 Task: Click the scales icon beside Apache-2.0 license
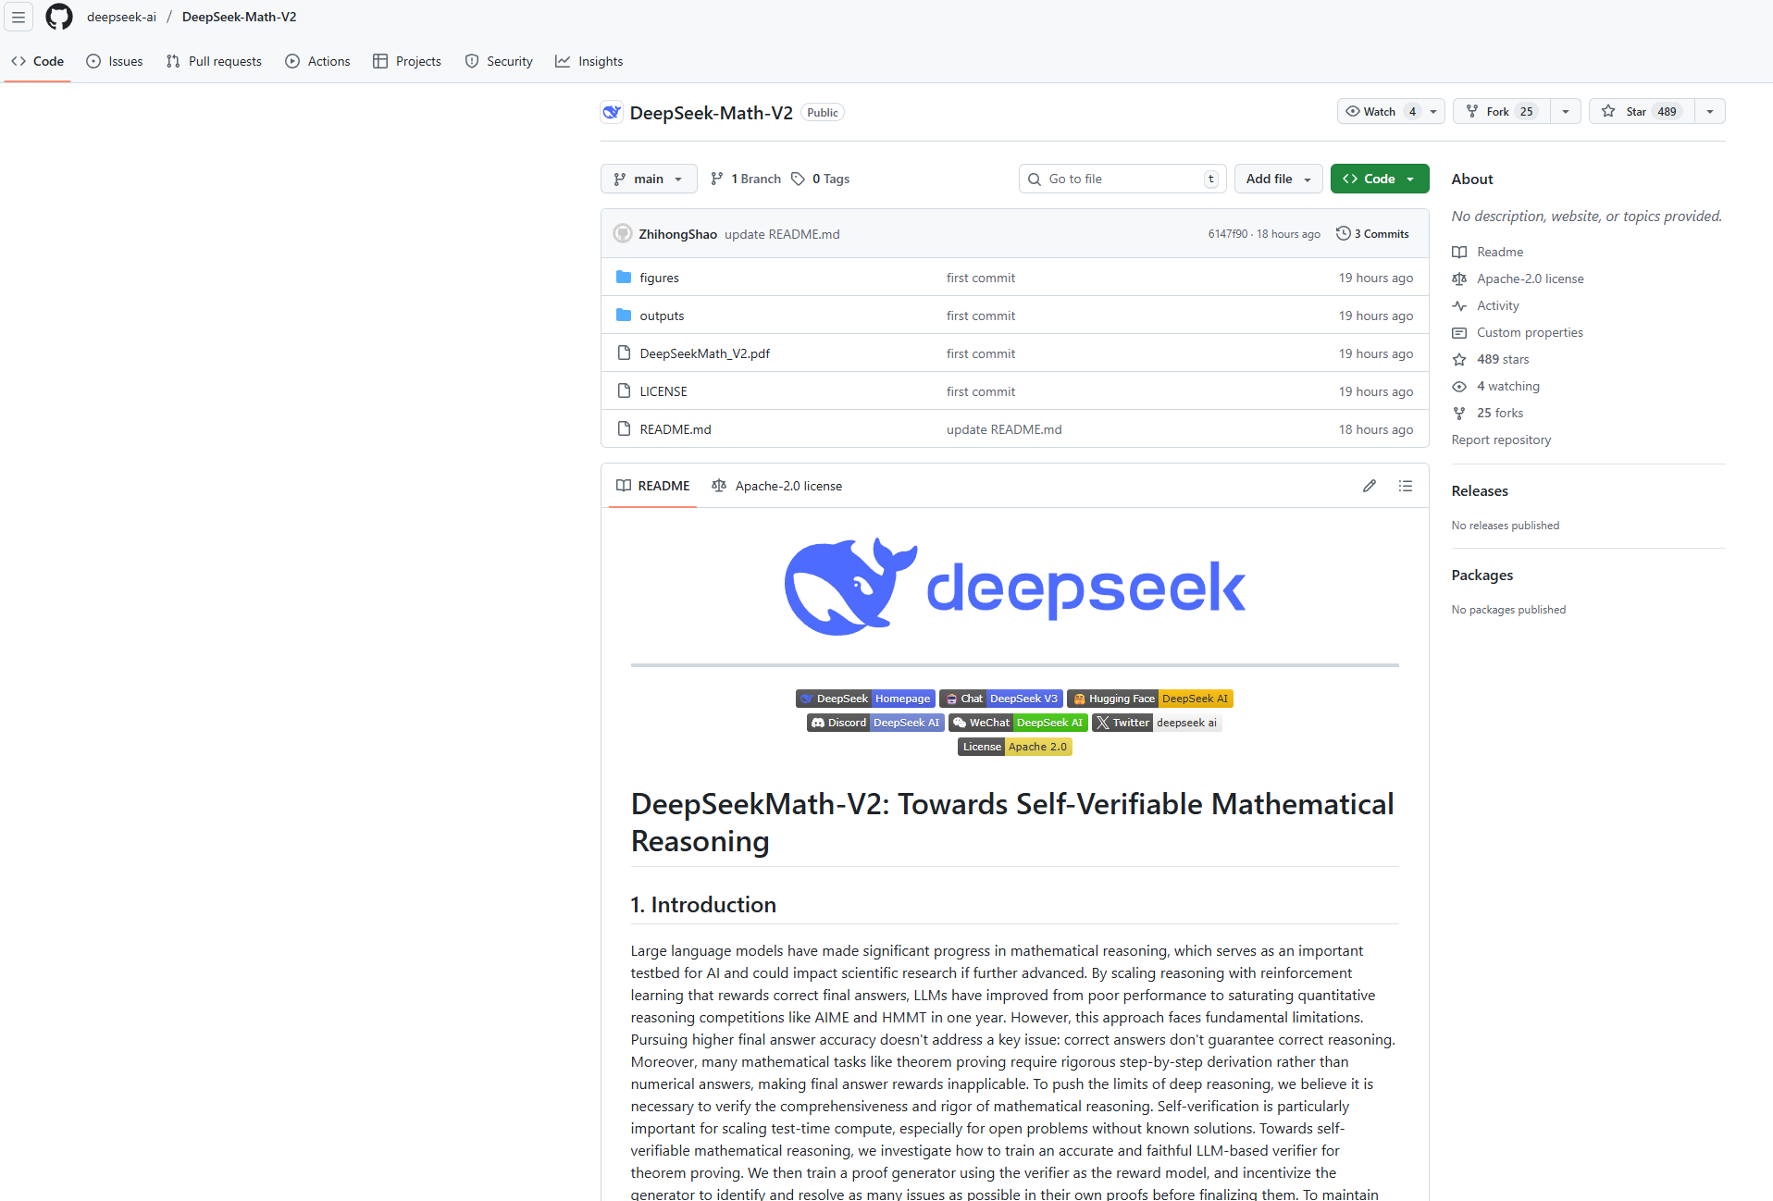1459,279
